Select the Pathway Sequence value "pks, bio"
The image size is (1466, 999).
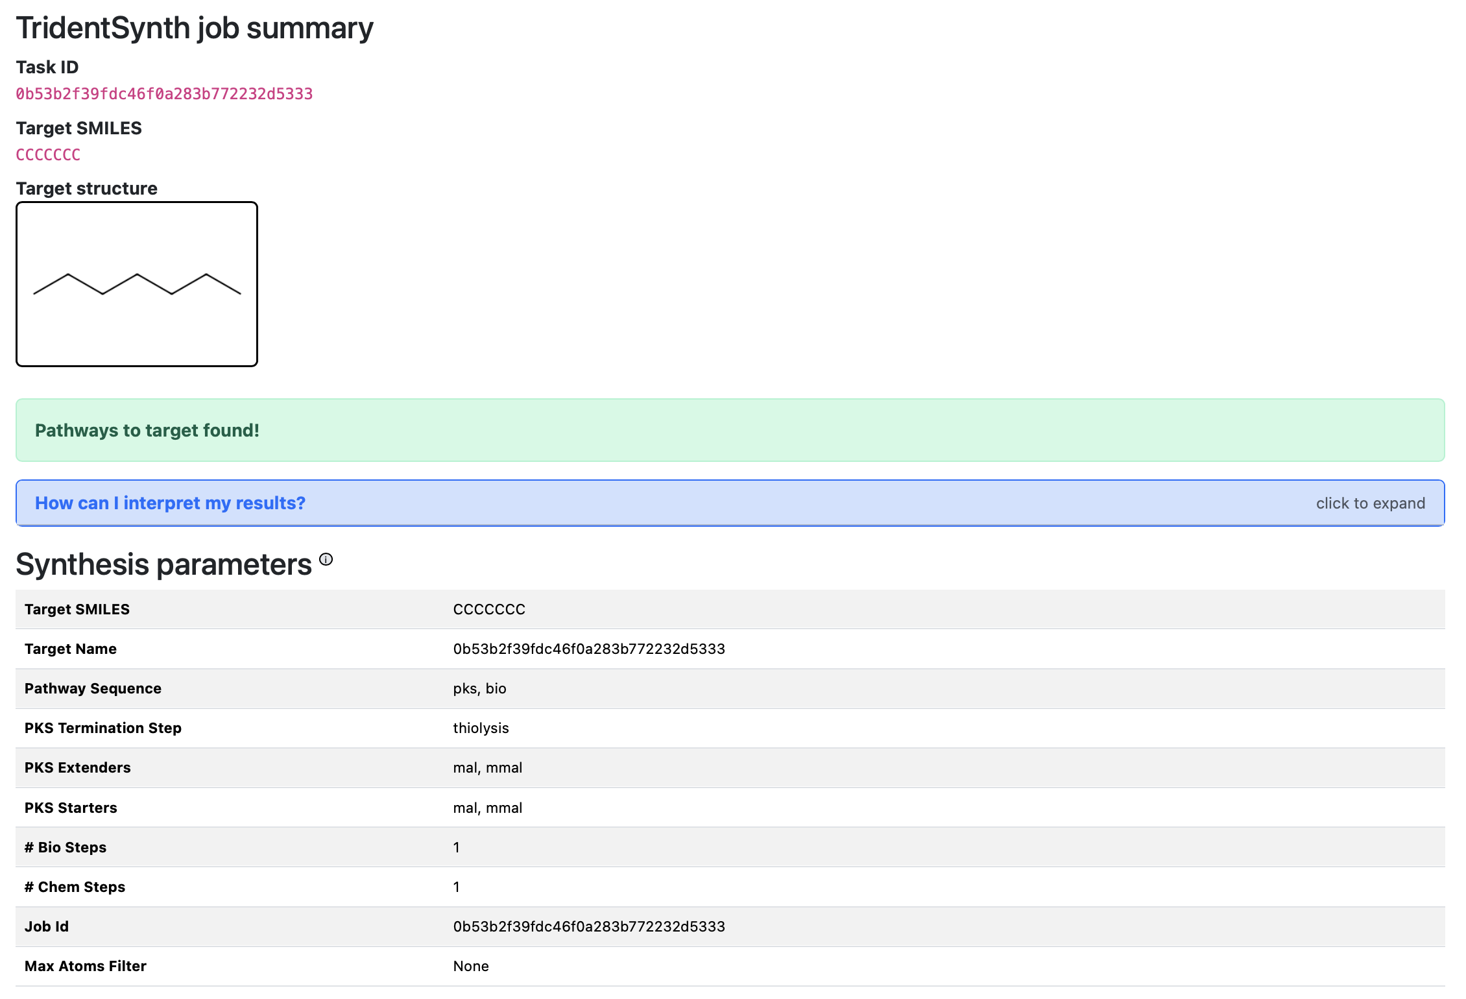(x=479, y=688)
